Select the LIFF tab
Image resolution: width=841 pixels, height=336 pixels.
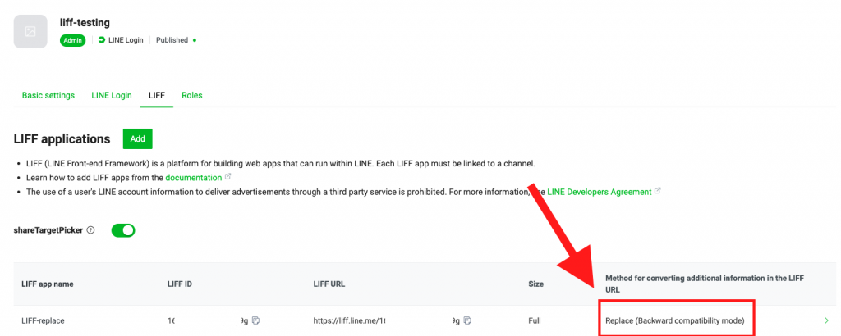pyautogui.click(x=157, y=95)
